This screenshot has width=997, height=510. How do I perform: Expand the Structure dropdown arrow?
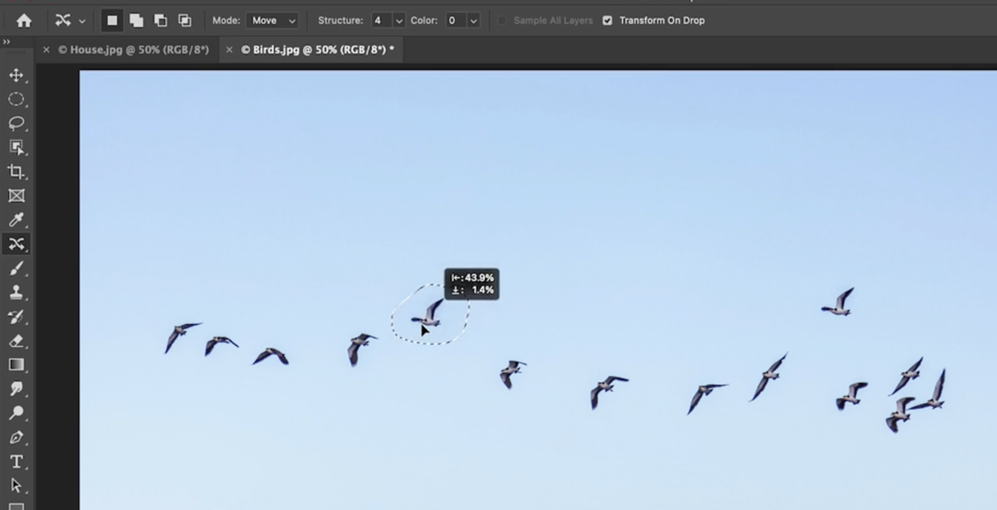[x=399, y=21]
